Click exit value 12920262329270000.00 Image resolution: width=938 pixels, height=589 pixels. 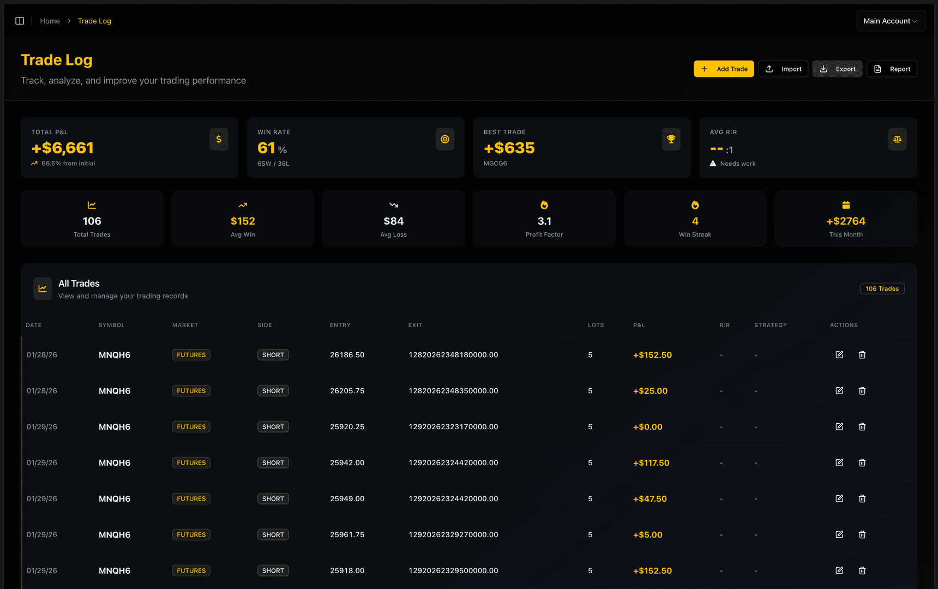tap(453, 534)
